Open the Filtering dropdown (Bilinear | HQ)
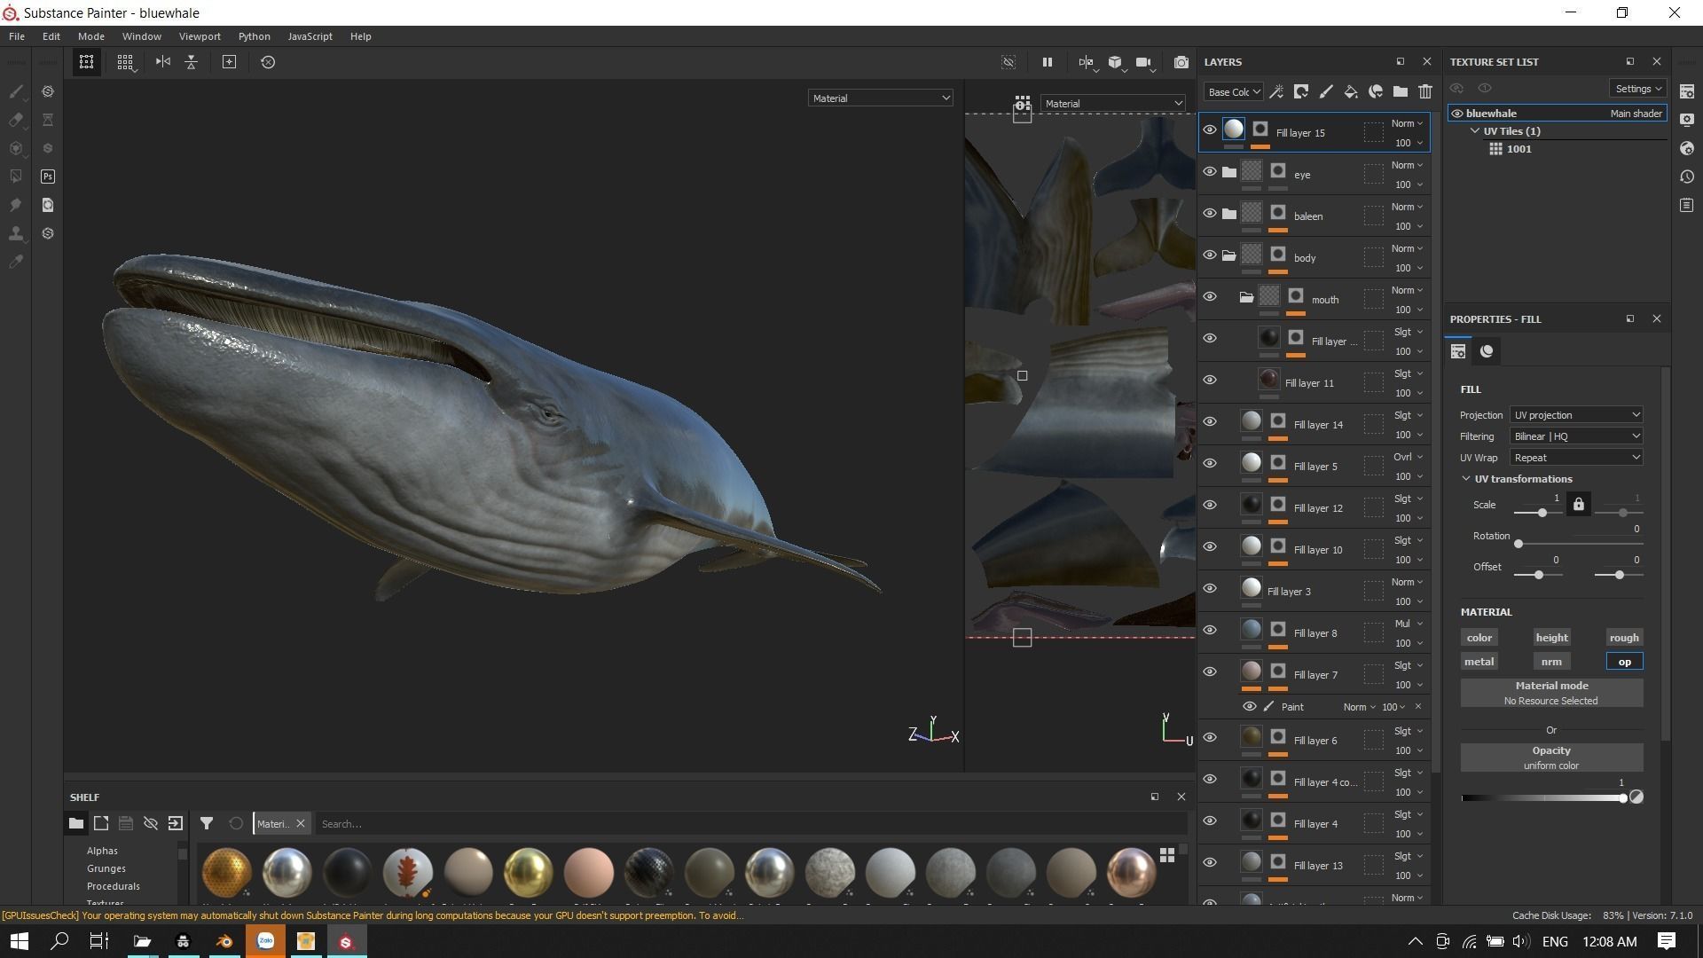Image resolution: width=1703 pixels, height=958 pixels. click(x=1576, y=436)
